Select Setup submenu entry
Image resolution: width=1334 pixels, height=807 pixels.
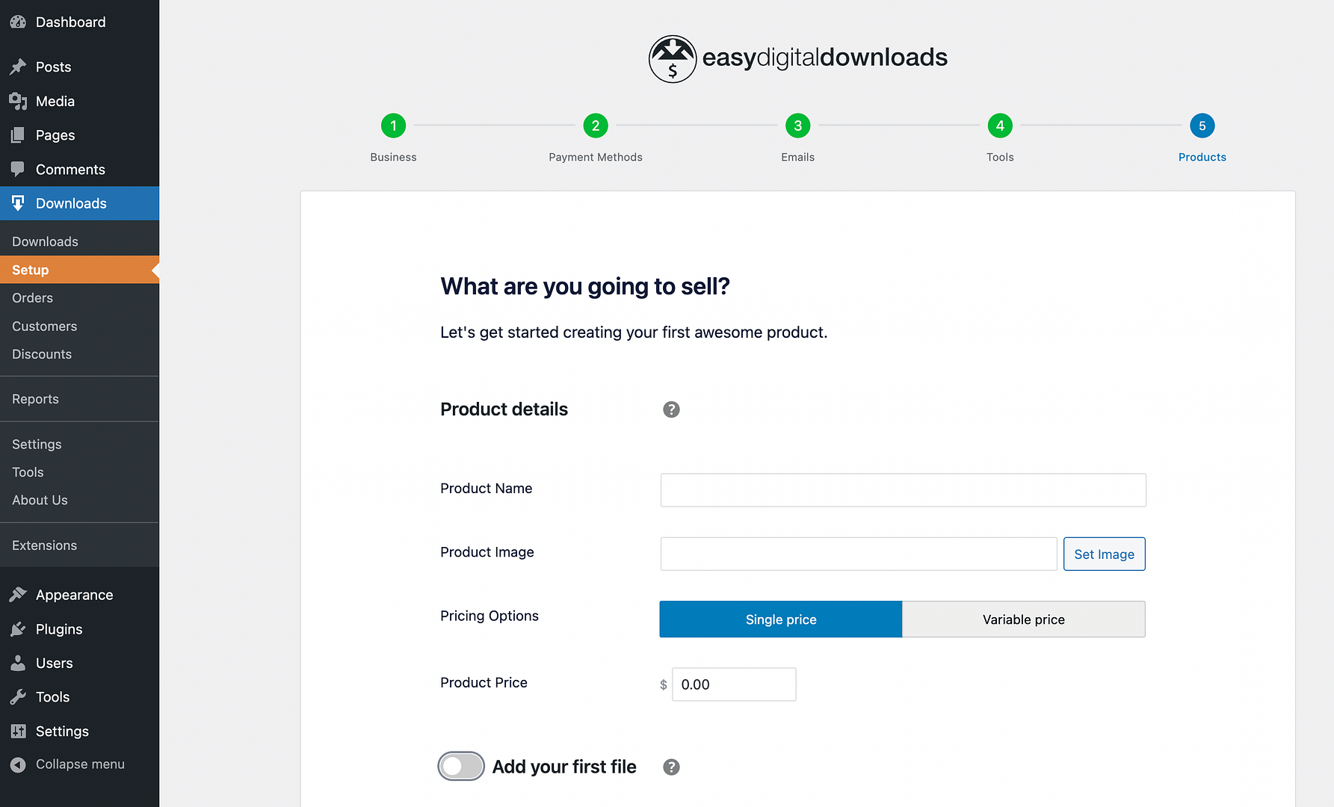click(79, 270)
